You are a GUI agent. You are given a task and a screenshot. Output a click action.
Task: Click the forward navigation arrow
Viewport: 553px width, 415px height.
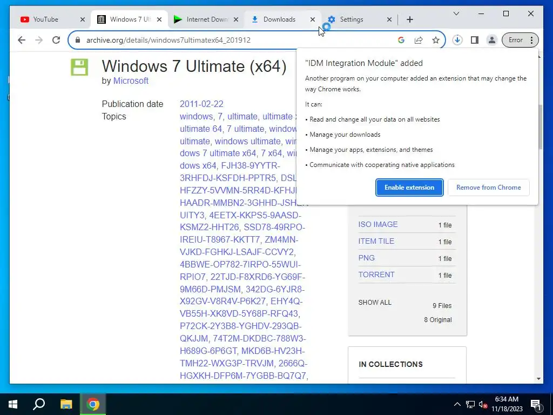coord(39,40)
